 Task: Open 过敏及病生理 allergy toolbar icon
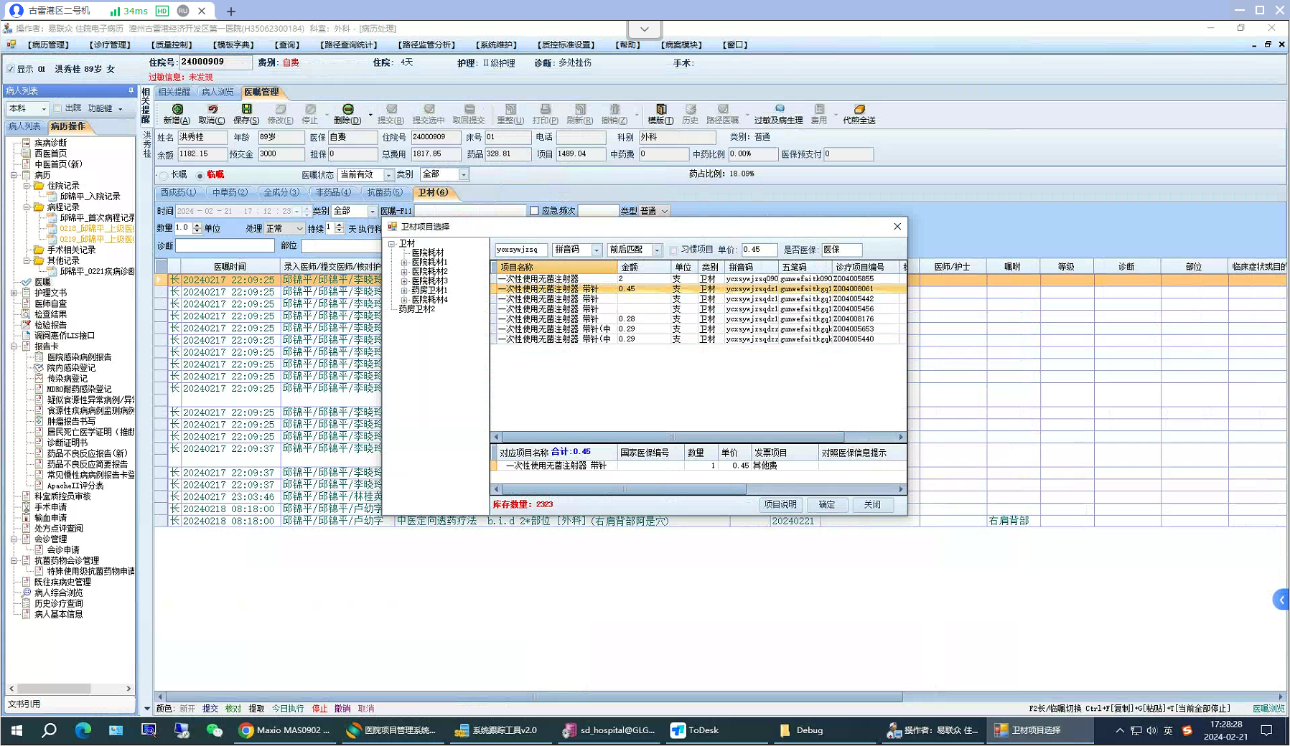point(778,113)
